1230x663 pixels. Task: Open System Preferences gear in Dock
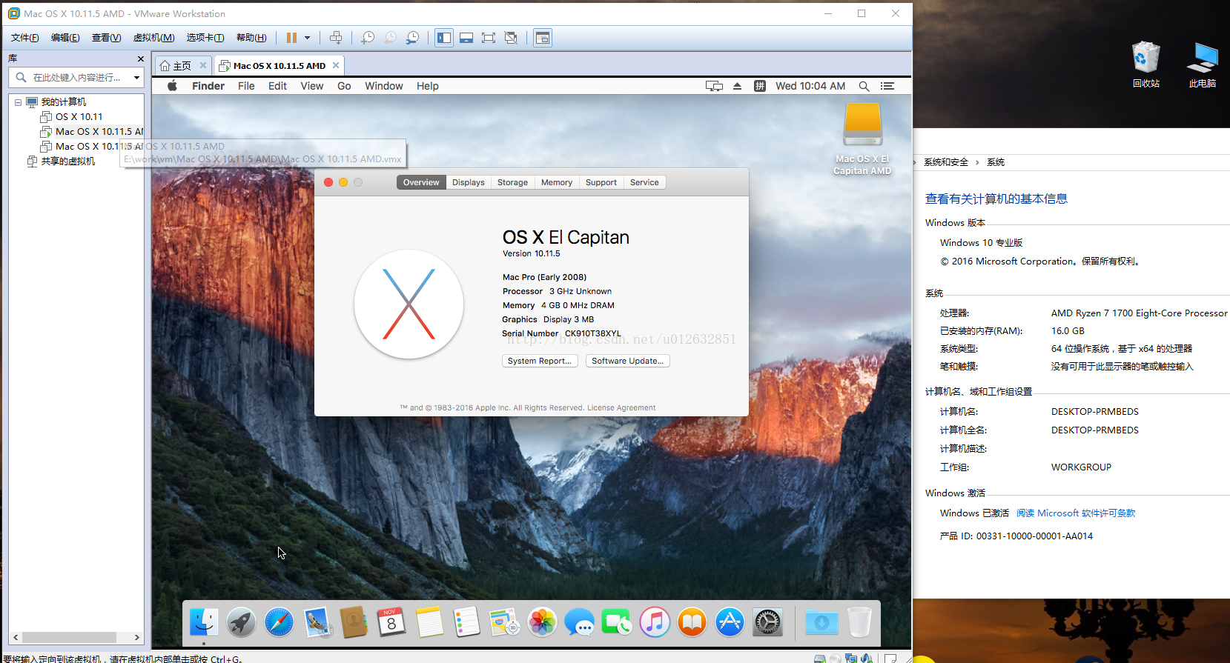pos(767,622)
